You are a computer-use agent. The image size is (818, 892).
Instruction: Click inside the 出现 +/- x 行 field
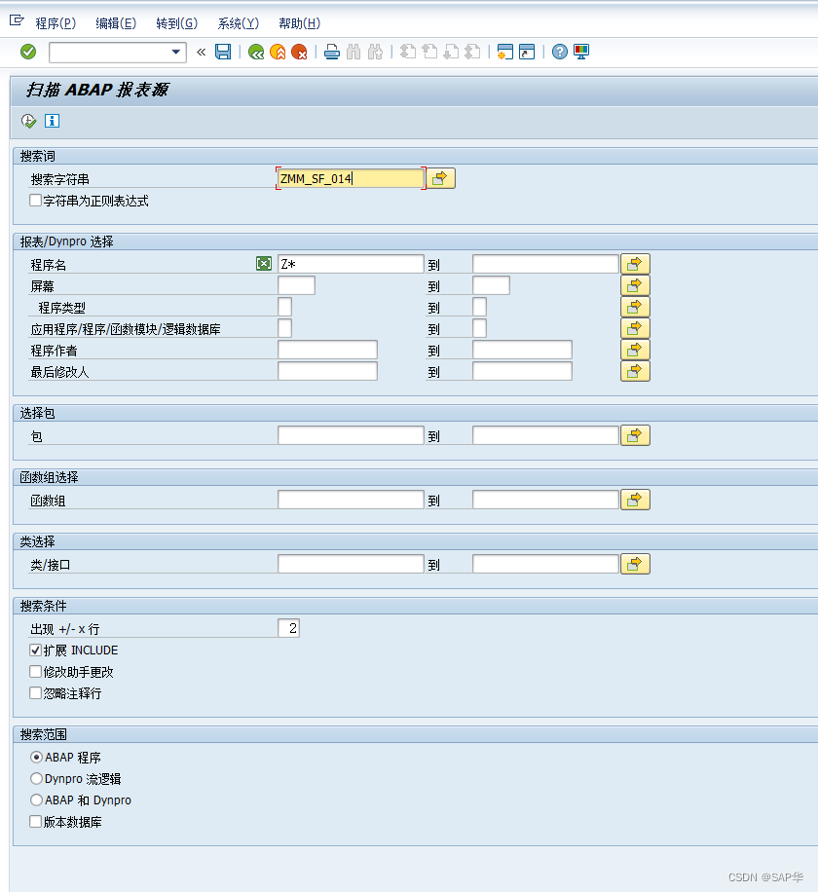[288, 627]
